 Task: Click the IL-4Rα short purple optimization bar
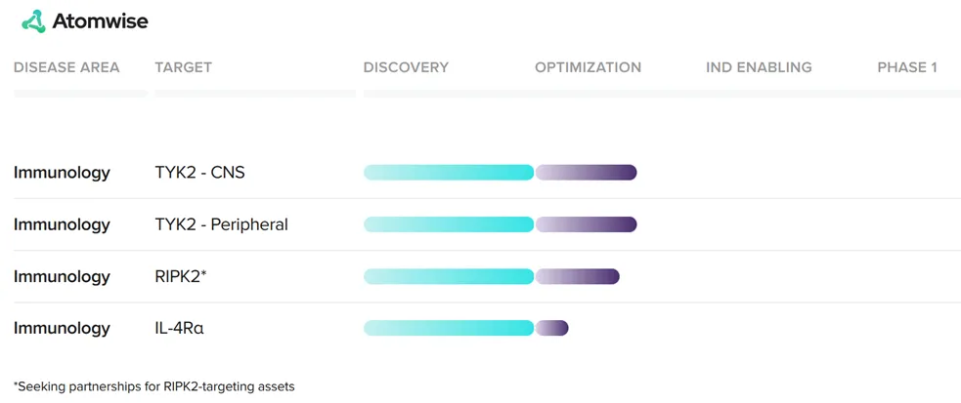[552, 328]
